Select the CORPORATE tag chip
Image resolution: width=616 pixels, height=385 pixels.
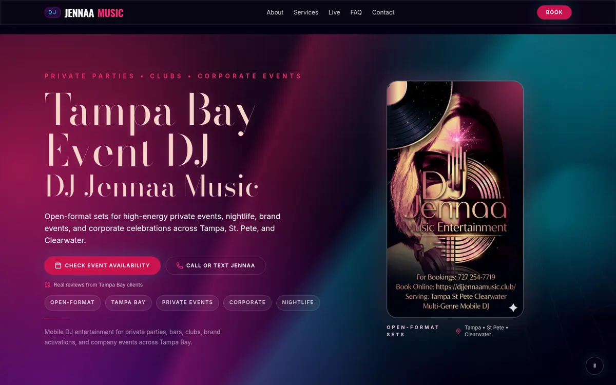click(247, 302)
